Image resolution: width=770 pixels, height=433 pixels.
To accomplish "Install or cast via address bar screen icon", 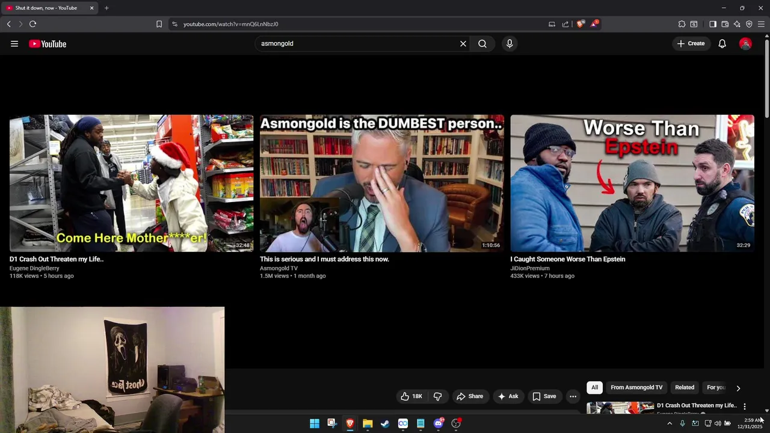I will pyautogui.click(x=552, y=24).
